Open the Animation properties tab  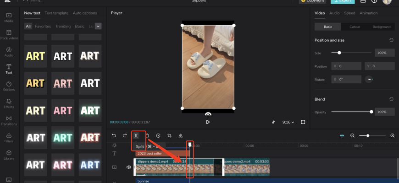coord(368,13)
